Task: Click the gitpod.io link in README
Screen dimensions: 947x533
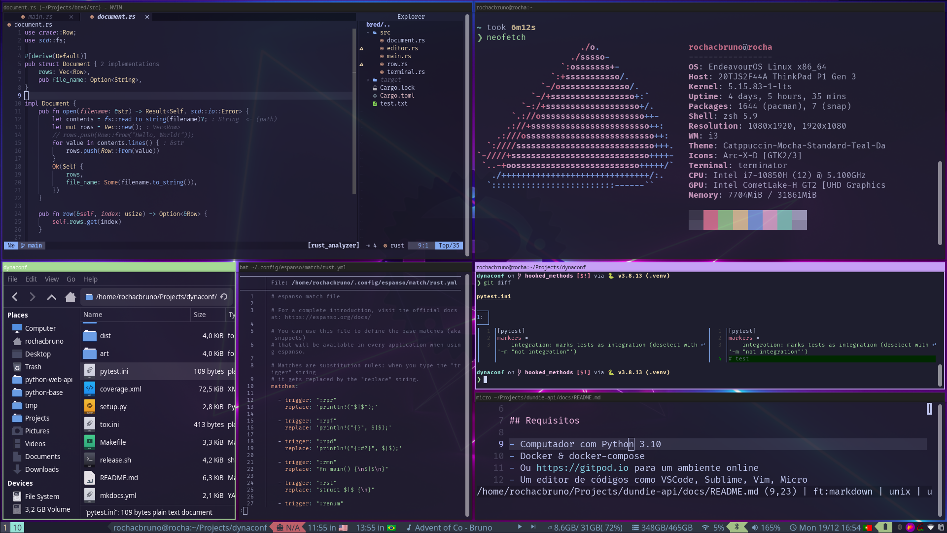Action: pyautogui.click(x=582, y=468)
